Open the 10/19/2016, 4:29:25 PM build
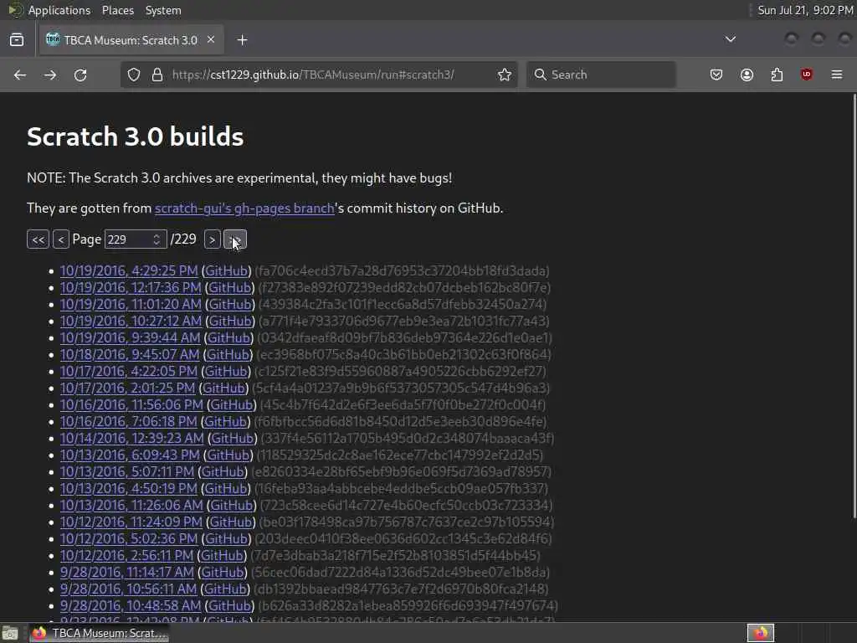 pyautogui.click(x=129, y=270)
